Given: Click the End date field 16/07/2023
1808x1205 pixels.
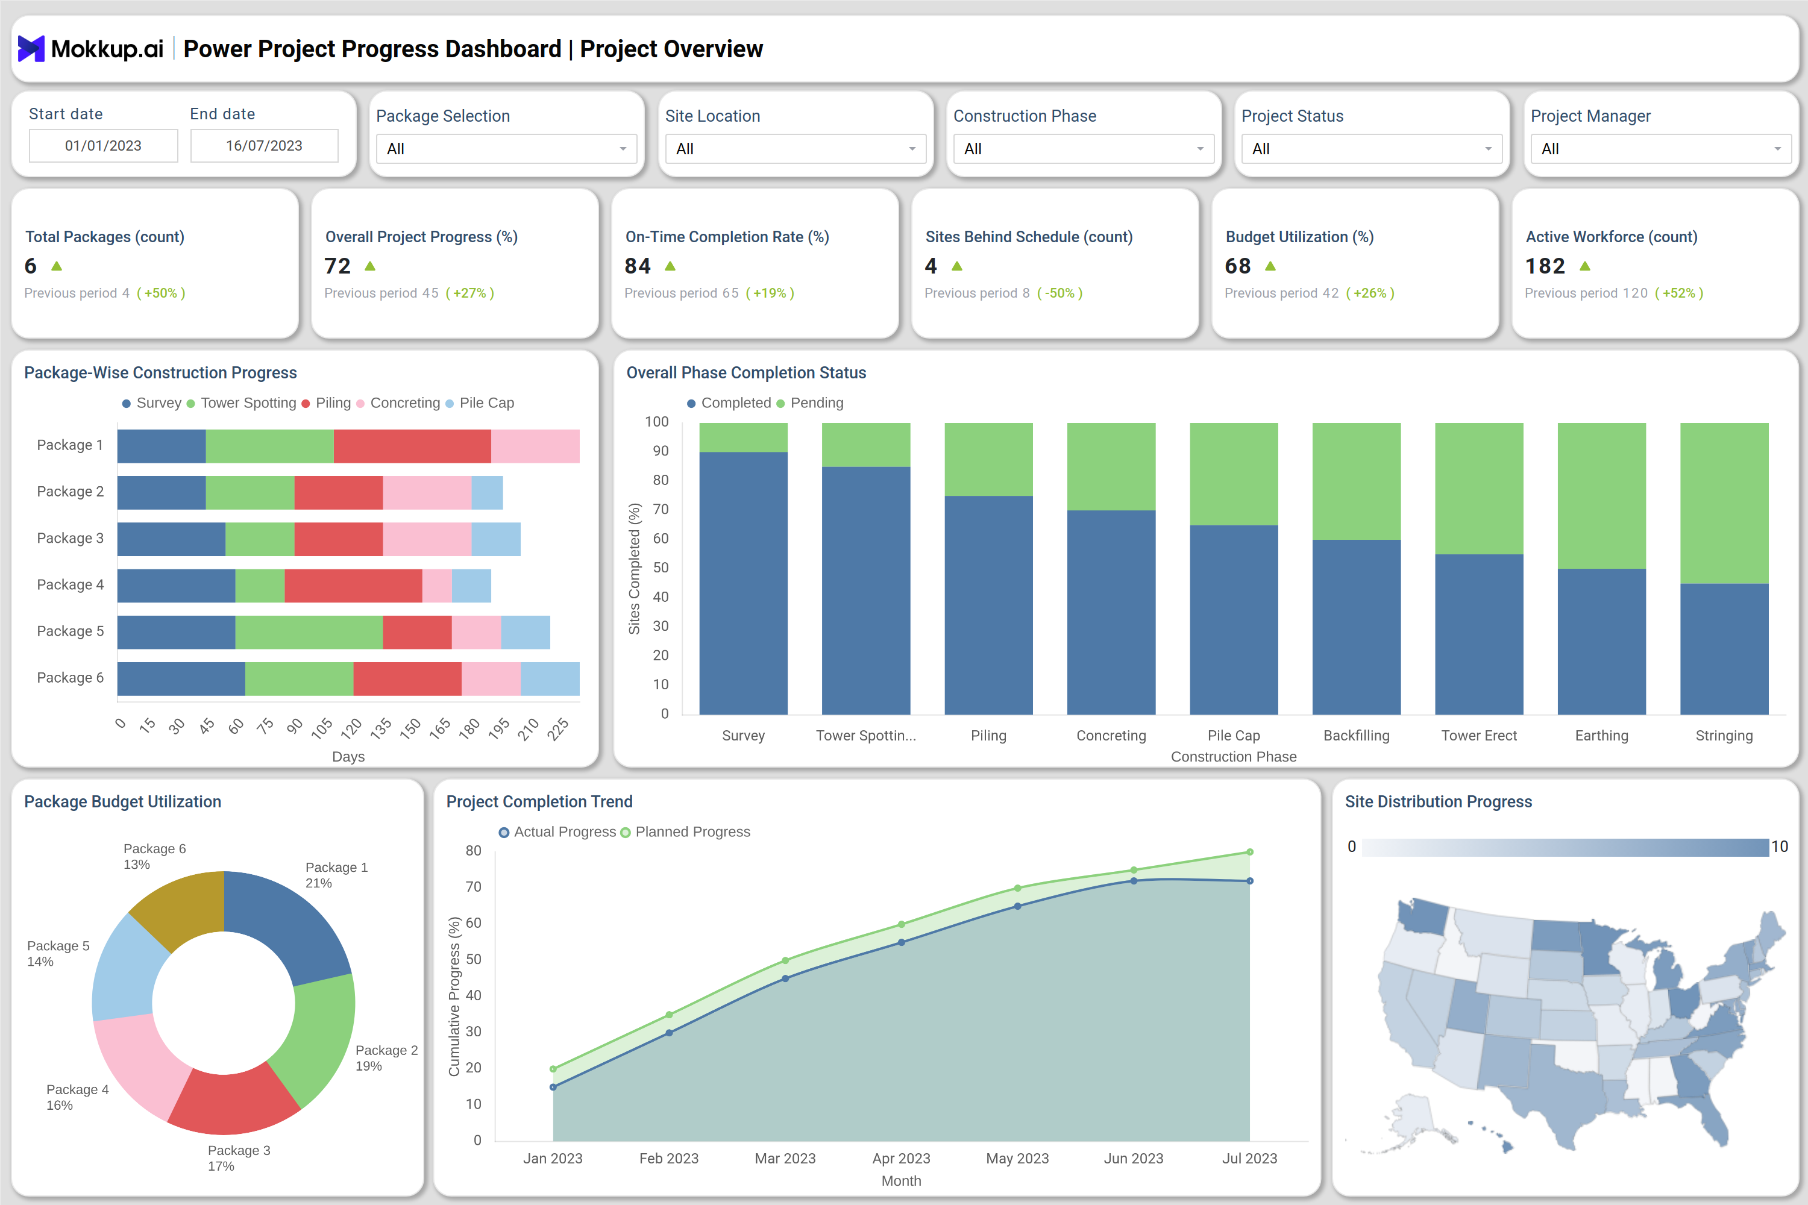Looking at the screenshot, I should [264, 145].
